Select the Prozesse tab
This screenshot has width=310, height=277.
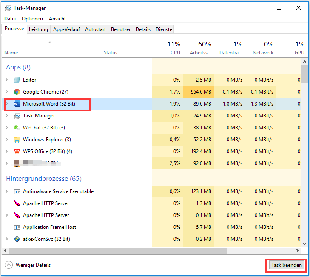(14, 29)
